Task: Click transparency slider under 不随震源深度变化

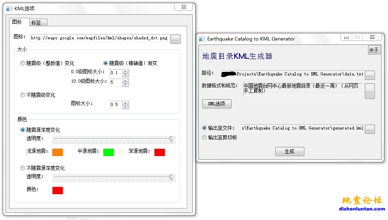Action: pos(114,178)
